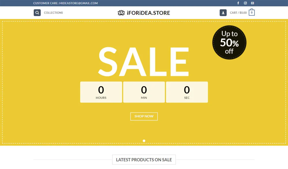Select the 'Up to 50% off' badge
This screenshot has height=169, width=288.
(x=229, y=42)
